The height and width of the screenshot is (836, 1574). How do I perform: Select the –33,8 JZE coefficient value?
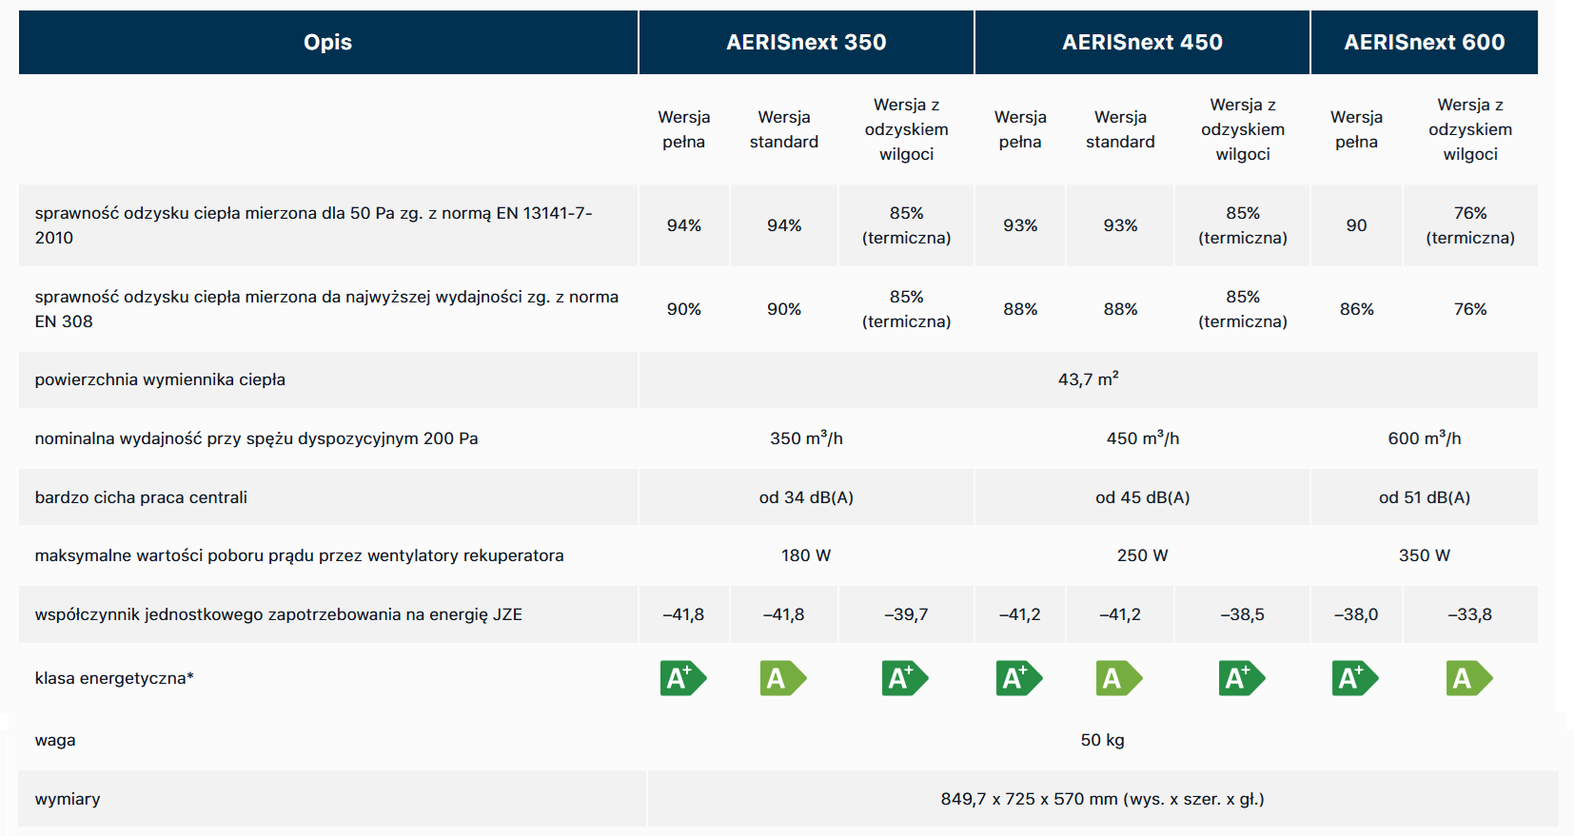(x=1469, y=614)
